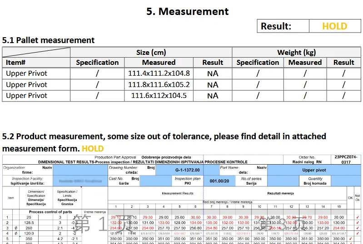
Task: Click the 'Not Ok' column header
Action: point(358,198)
